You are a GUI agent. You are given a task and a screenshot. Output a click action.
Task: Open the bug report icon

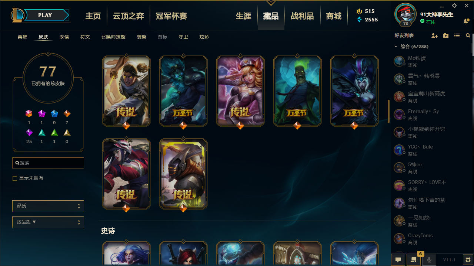pyautogui.click(x=468, y=260)
